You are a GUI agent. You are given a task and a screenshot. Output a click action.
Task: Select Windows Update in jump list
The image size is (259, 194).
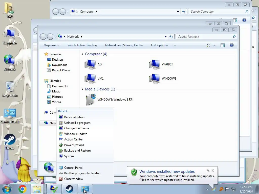point(85,134)
